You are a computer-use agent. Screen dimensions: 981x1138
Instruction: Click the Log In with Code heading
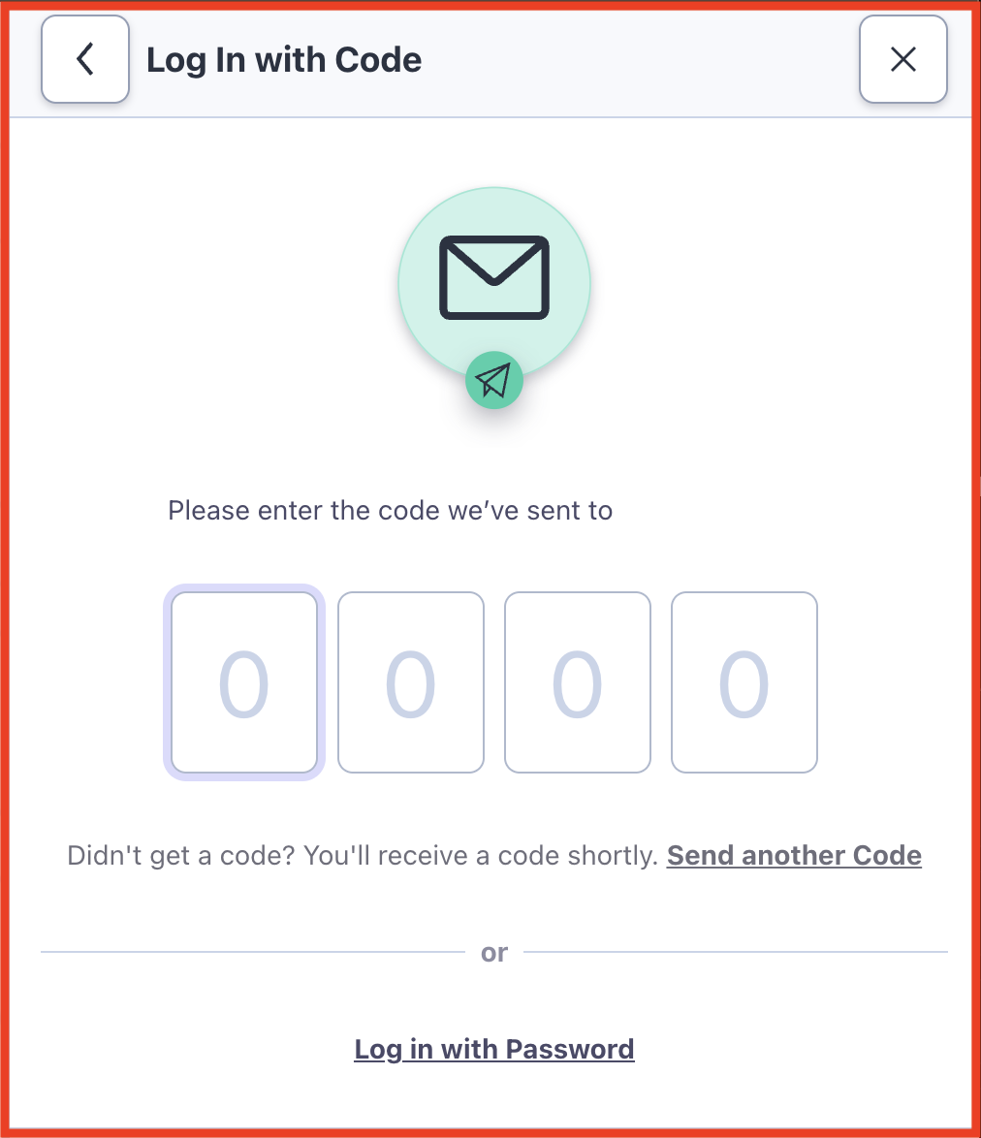pyautogui.click(x=284, y=59)
